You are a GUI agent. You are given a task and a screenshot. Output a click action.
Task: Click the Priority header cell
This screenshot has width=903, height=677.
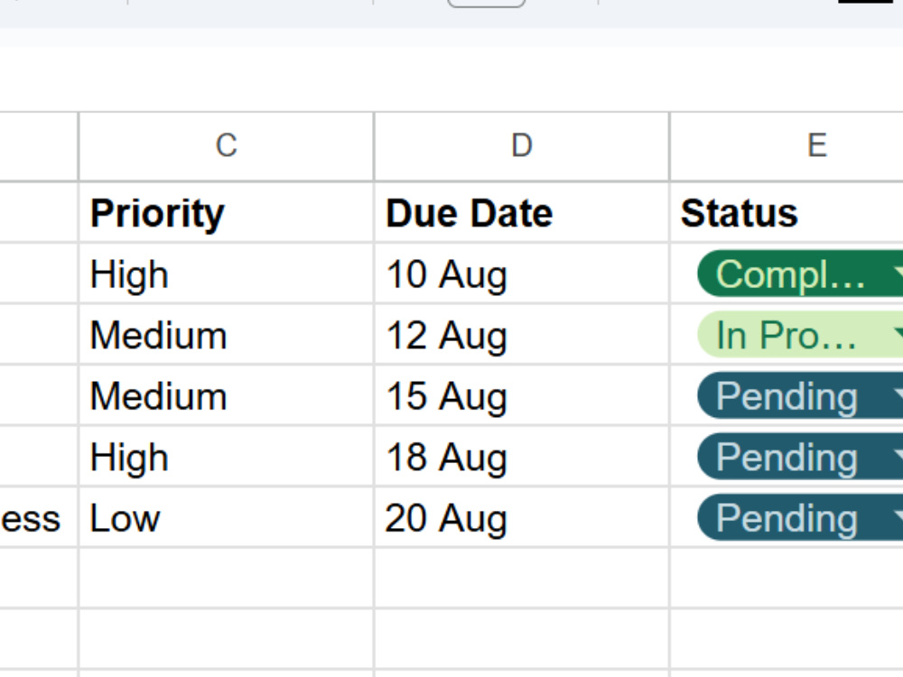tap(227, 213)
